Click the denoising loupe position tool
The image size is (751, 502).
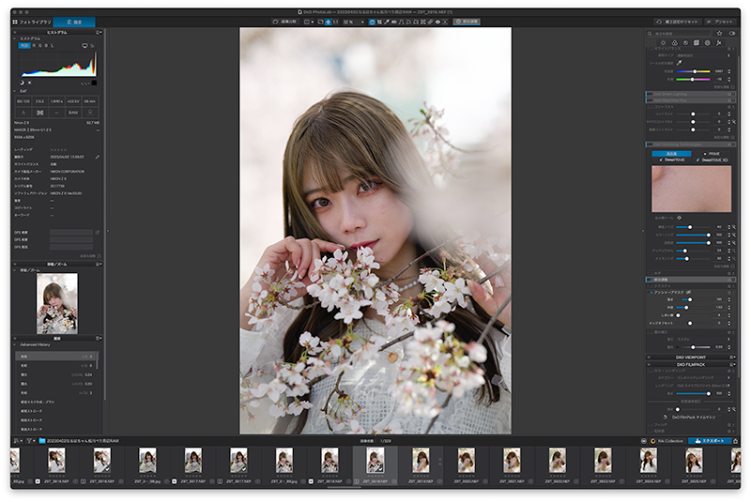coord(679,218)
